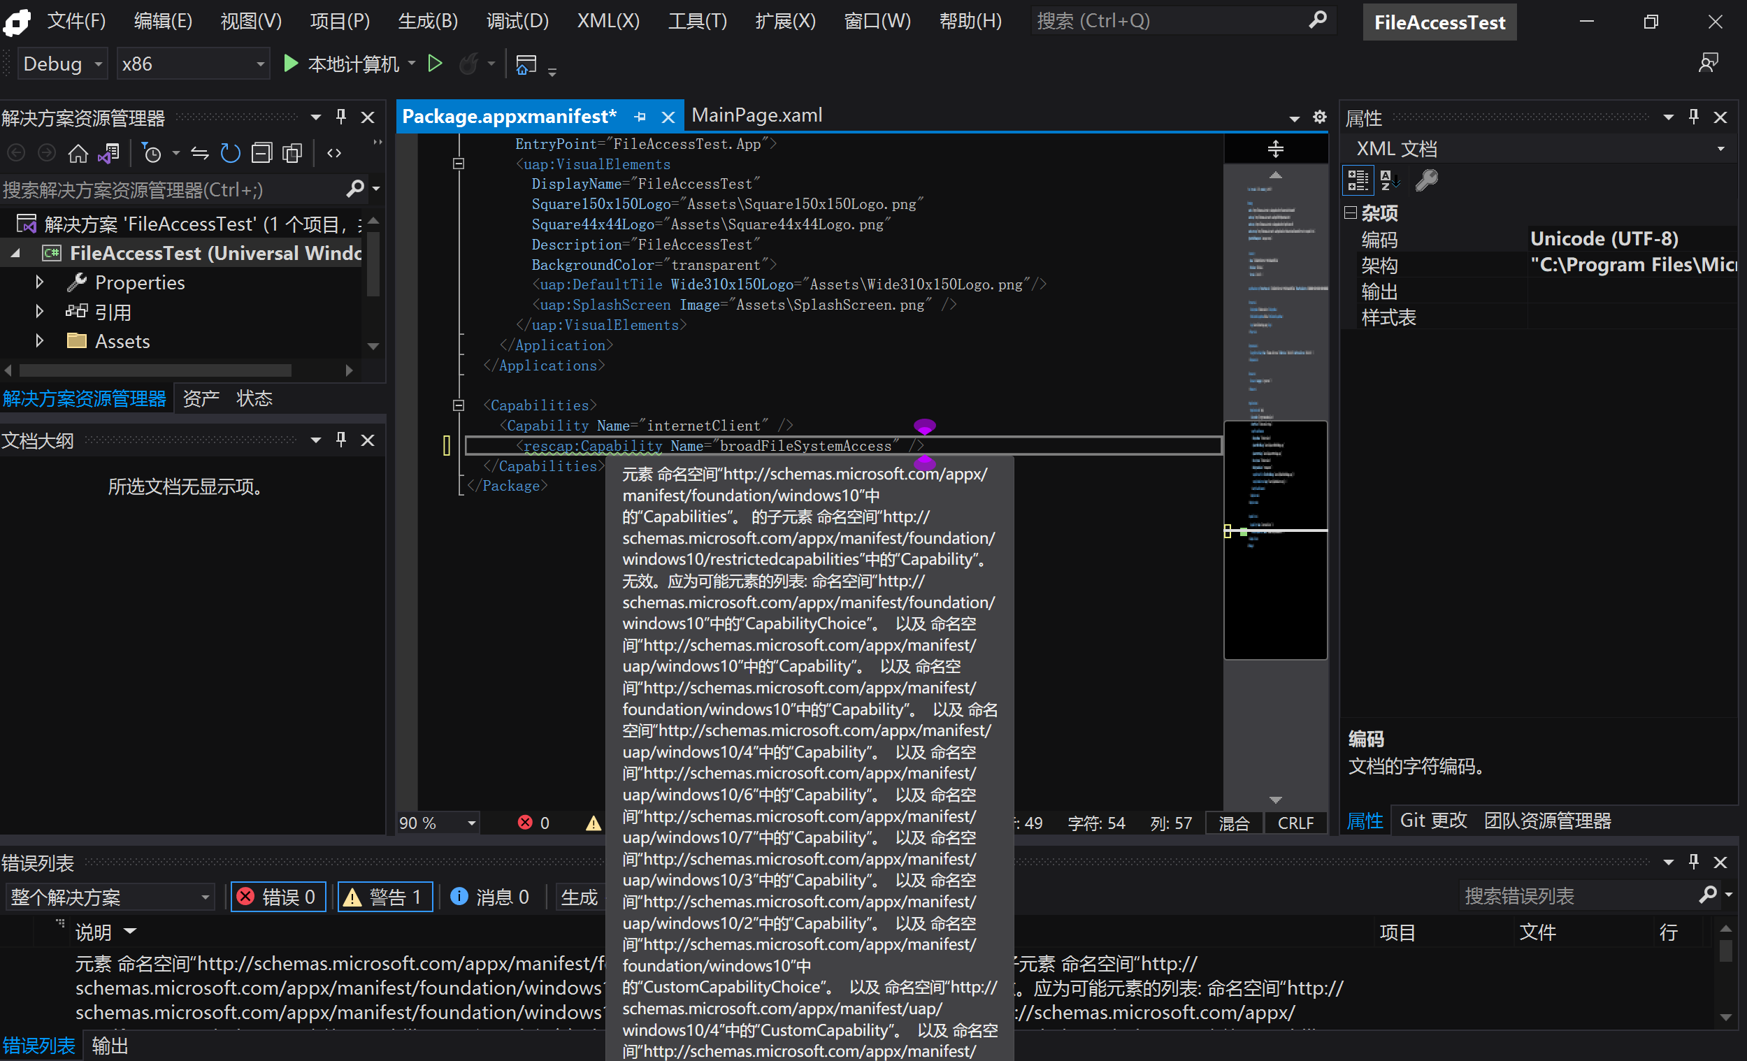Pin the Document Outline panel
This screenshot has height=1061, width=1747.
(341, 440)
